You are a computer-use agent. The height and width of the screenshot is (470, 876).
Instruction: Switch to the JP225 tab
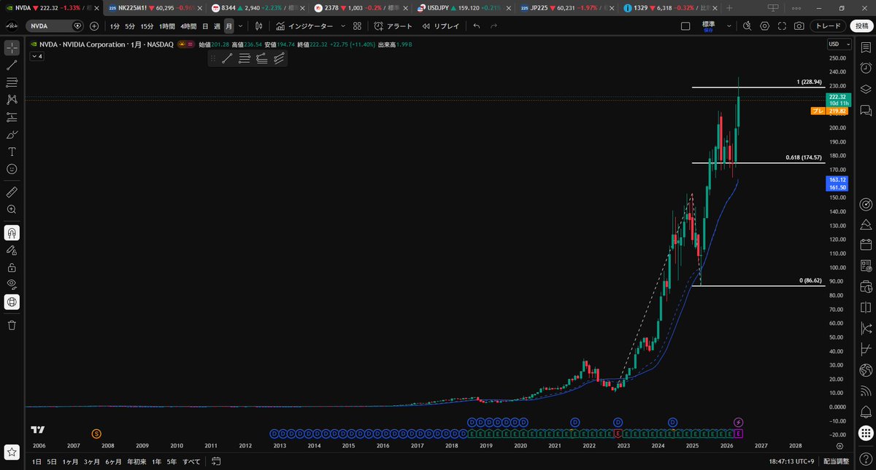tap(566, 7)
